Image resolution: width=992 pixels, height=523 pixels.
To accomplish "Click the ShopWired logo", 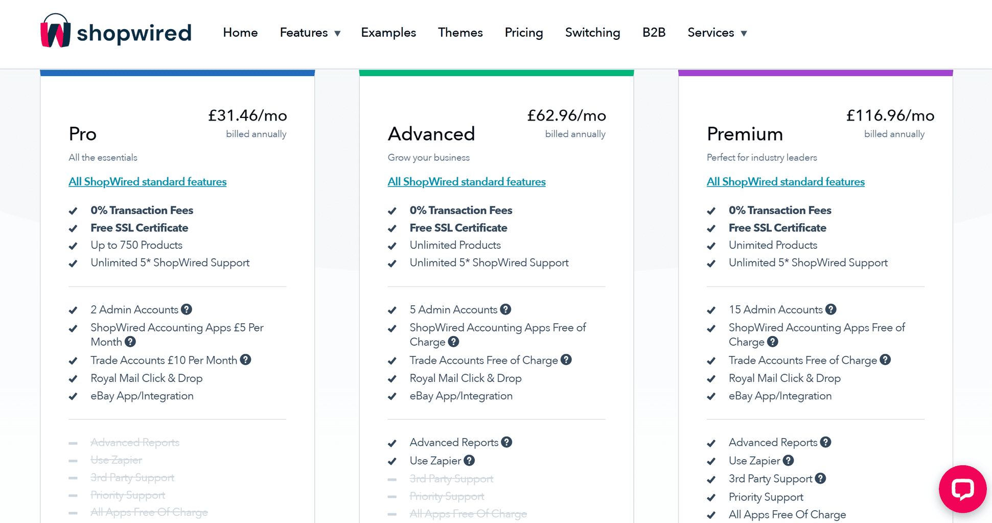I will 116,31.
